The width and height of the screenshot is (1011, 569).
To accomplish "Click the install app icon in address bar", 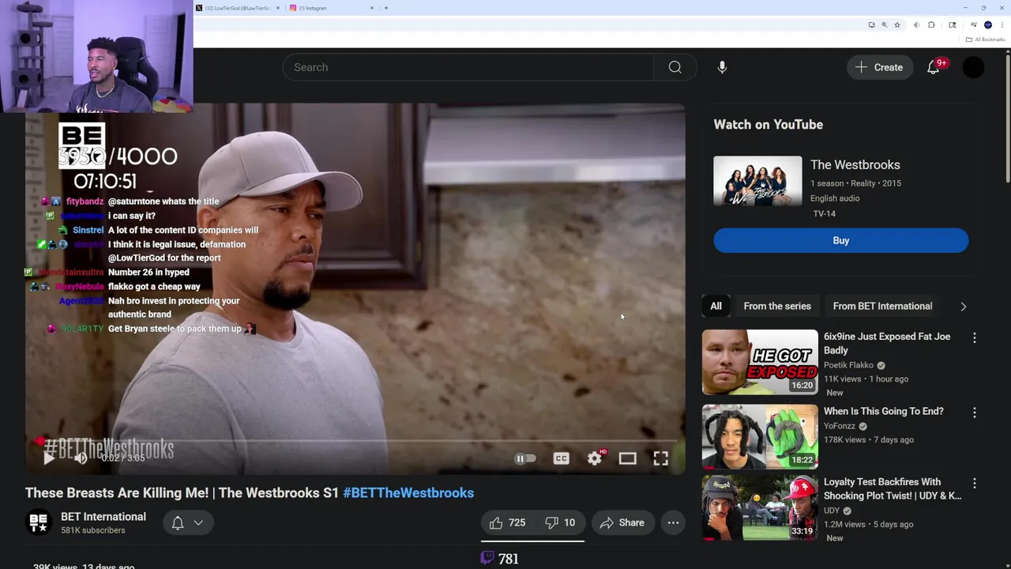I will click(872, 25).
